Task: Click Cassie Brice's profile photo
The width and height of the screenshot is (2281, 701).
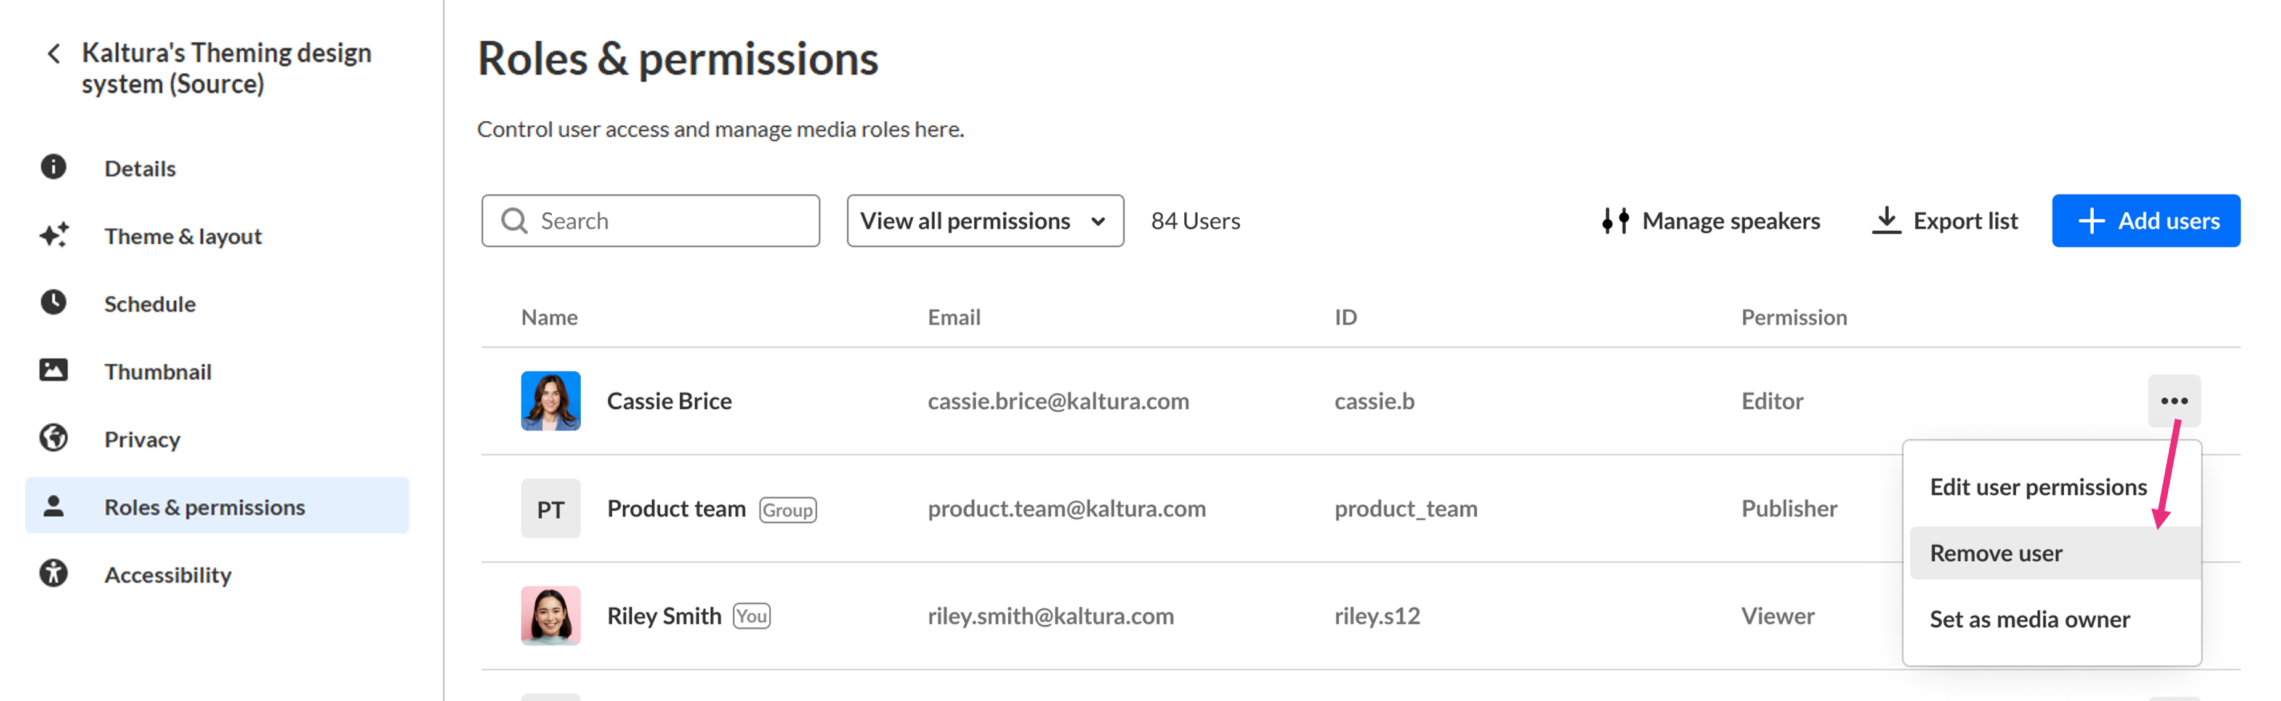Action: point(550,401)
